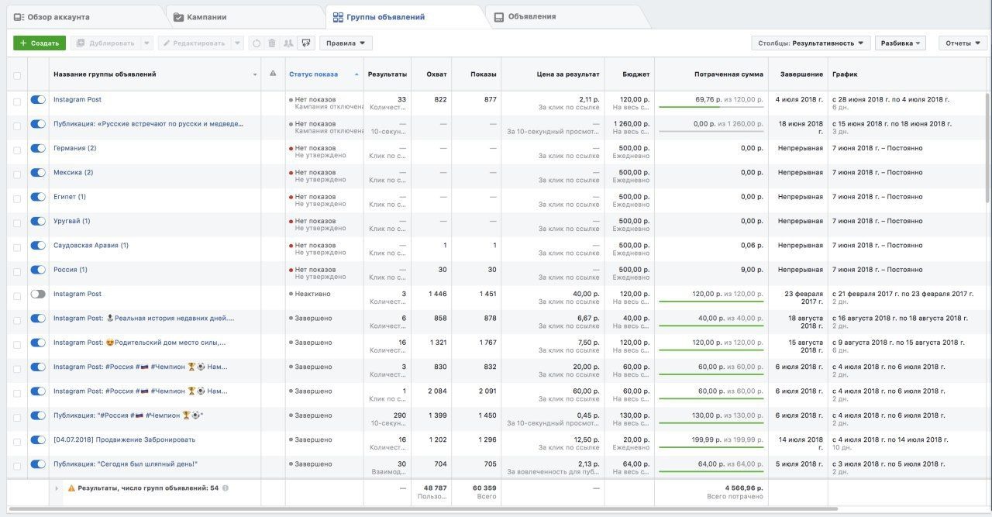Open the Разбивка dropdown
Screen dimensions: 992x517
(901, 43)
